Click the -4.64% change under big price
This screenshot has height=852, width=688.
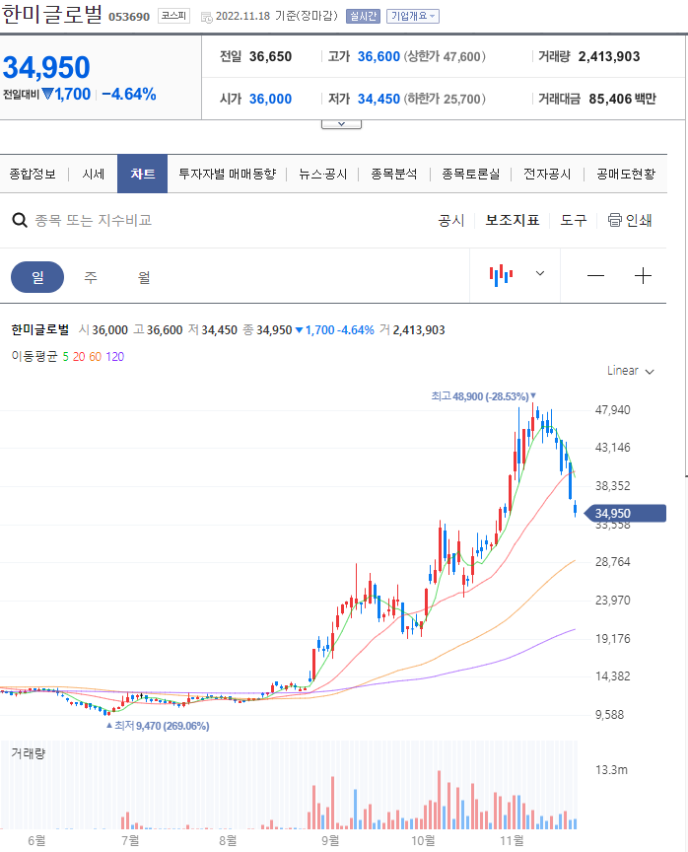(x=129, y=94)
